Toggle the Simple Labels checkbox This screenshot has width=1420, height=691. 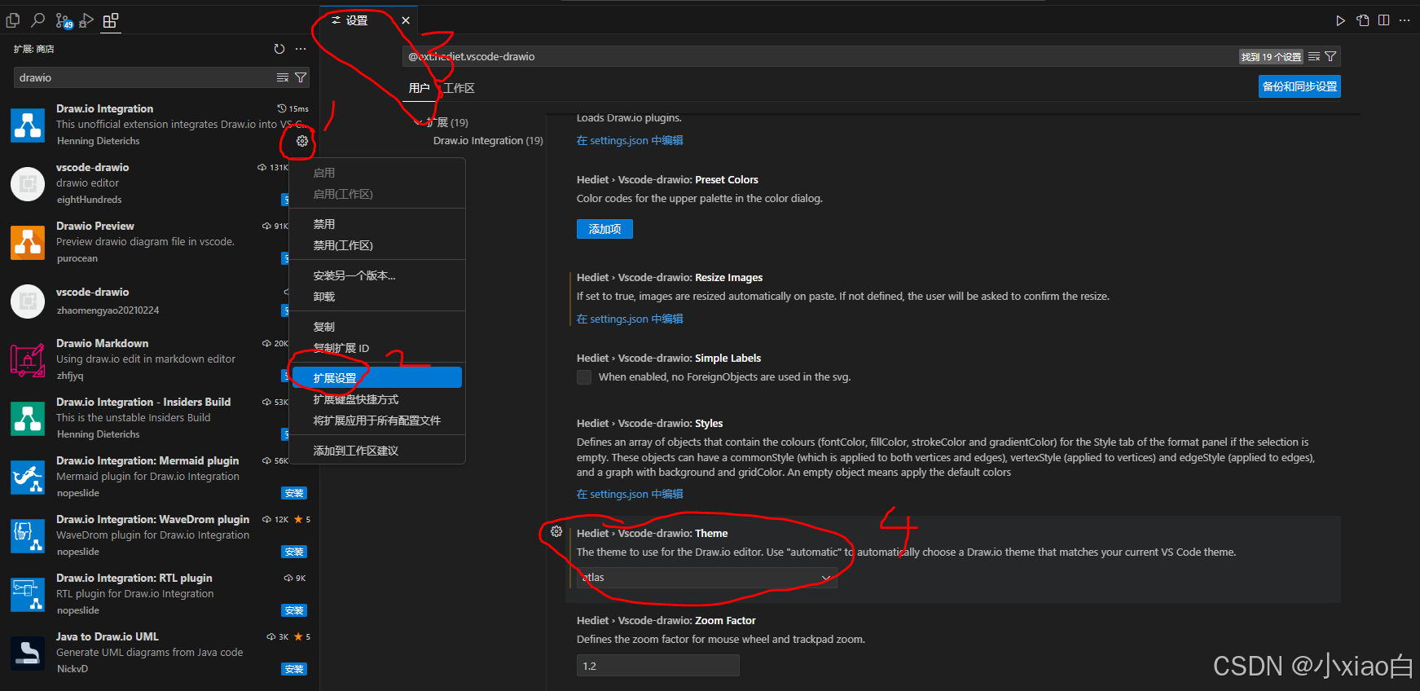(584, 377)
